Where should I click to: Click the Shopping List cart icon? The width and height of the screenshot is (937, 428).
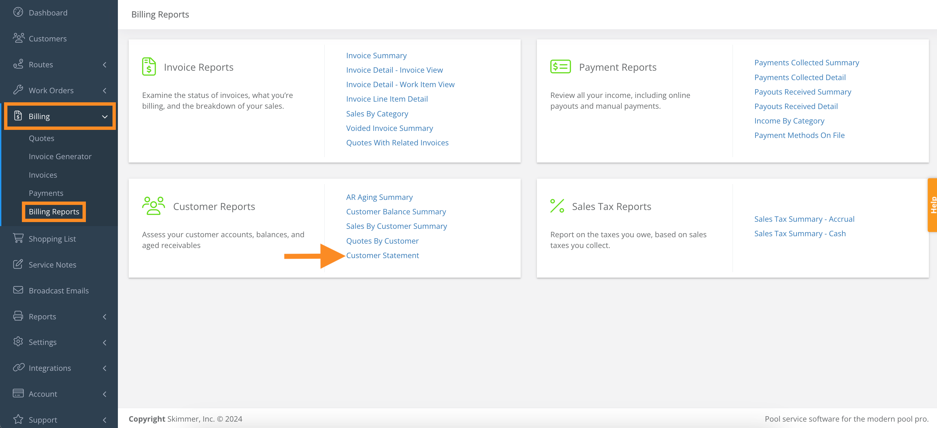[x=18, y=238]
